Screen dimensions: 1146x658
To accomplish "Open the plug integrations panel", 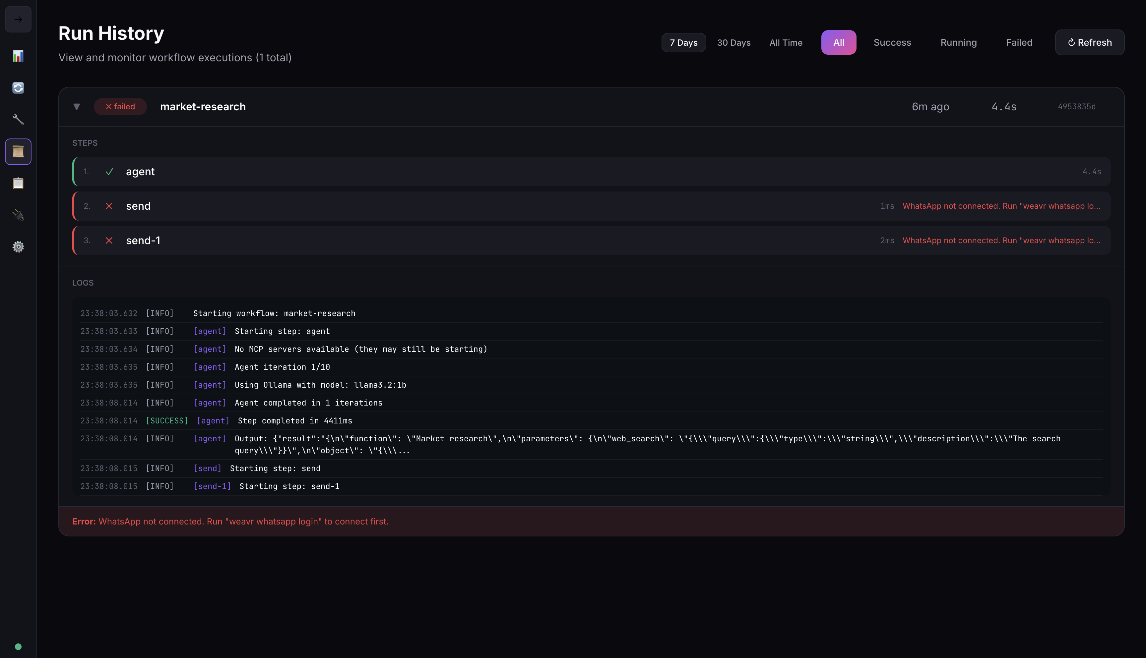I will pyautogui.click(x=18, y=215).
